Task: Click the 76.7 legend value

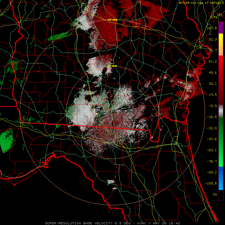Action: 213,50
